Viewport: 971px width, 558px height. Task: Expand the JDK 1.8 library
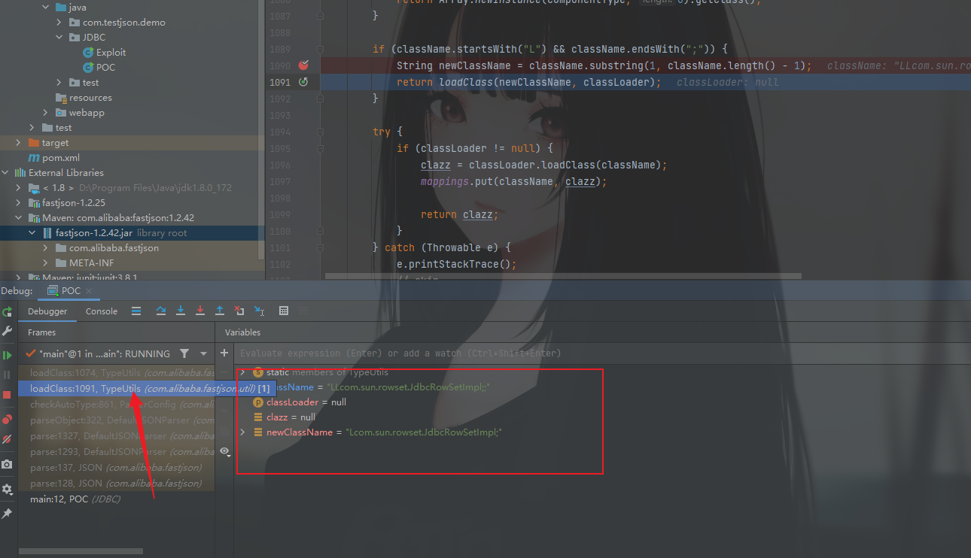pyautogui.click(x=19, y=188)
